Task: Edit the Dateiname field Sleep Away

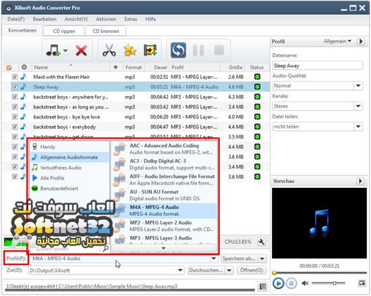Action: pyautogui.click(x=317, y=66)
